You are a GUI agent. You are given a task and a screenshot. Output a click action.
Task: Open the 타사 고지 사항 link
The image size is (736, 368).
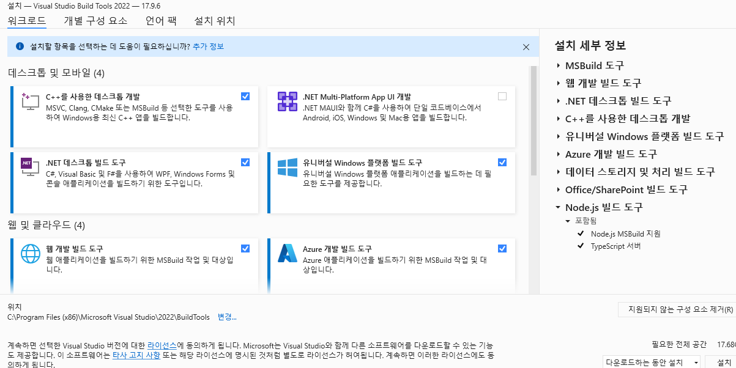(136, 355)
